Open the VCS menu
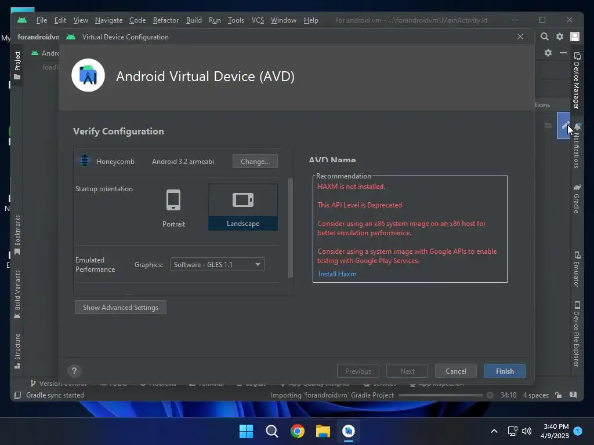594x445 pixels. (258, 20)
